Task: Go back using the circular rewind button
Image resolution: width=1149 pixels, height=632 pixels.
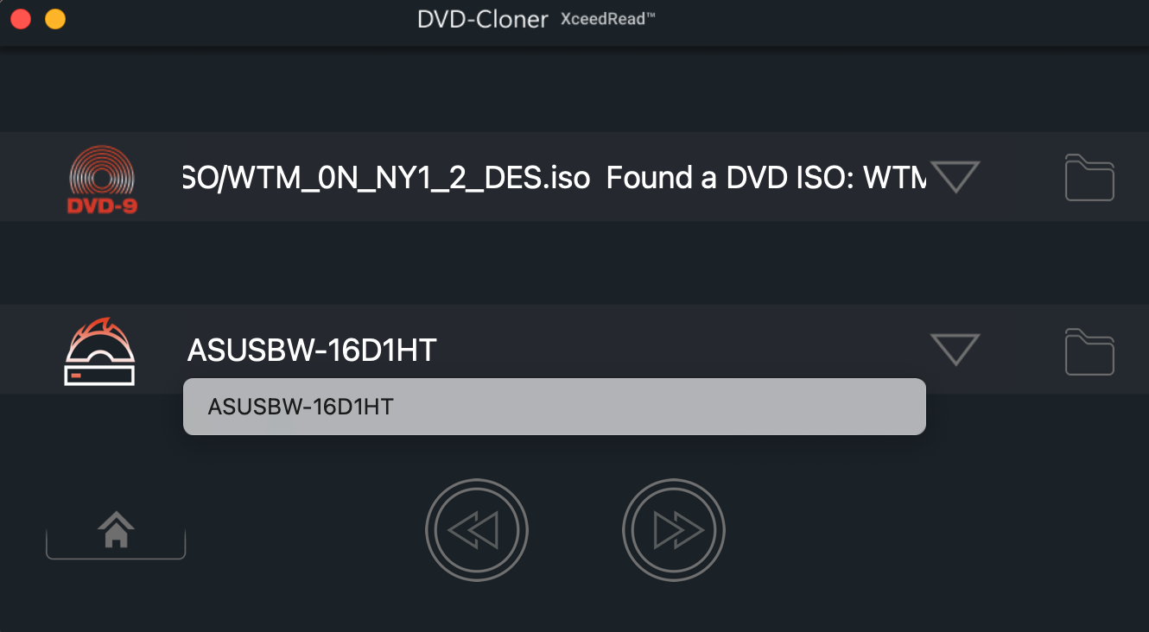Action: pyautogui.click(x=477, y=530)
